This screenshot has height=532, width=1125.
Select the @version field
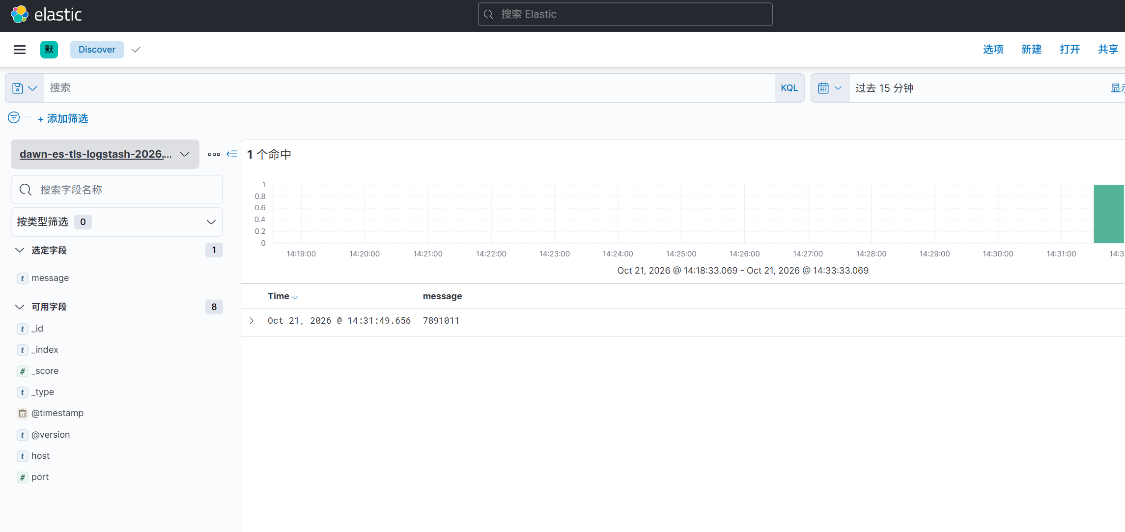(51, 435)
